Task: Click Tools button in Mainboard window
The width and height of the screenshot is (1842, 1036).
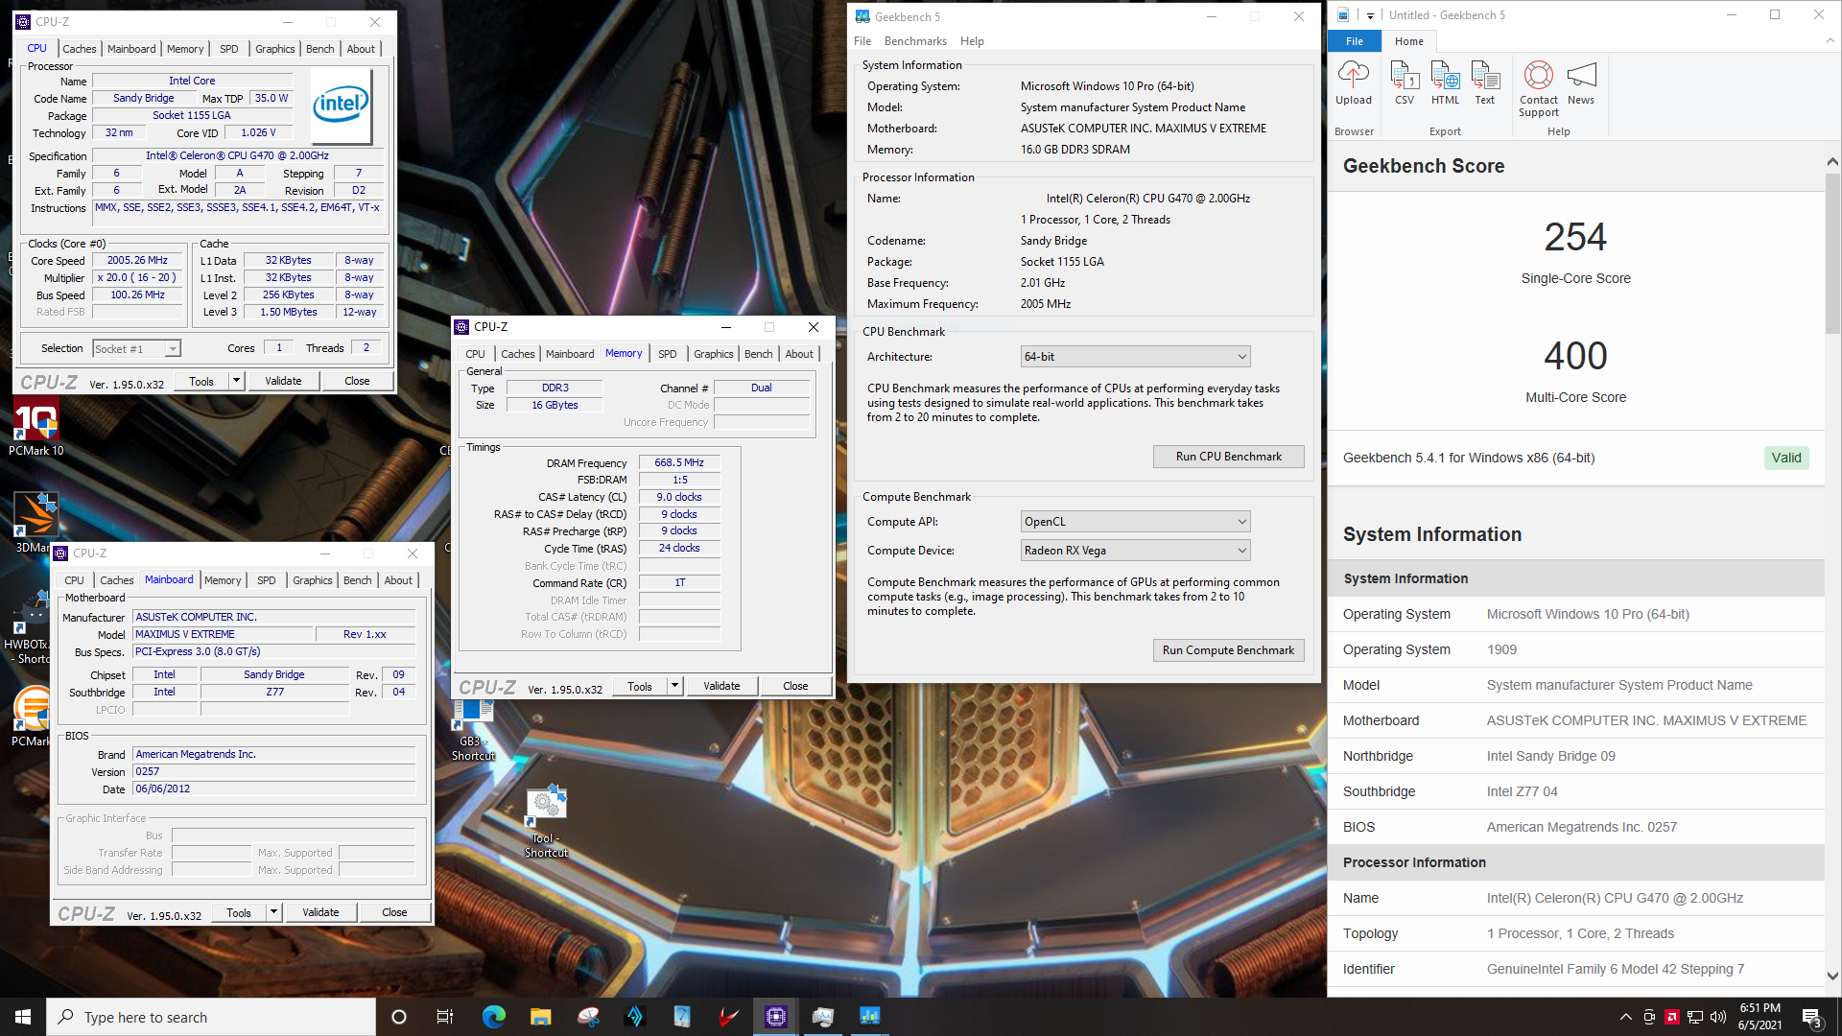Action: pyautogui.click(x=239, y=912)
